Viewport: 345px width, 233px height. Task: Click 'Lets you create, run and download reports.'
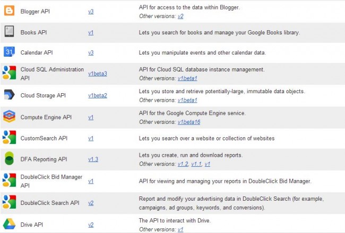[191, 155]
